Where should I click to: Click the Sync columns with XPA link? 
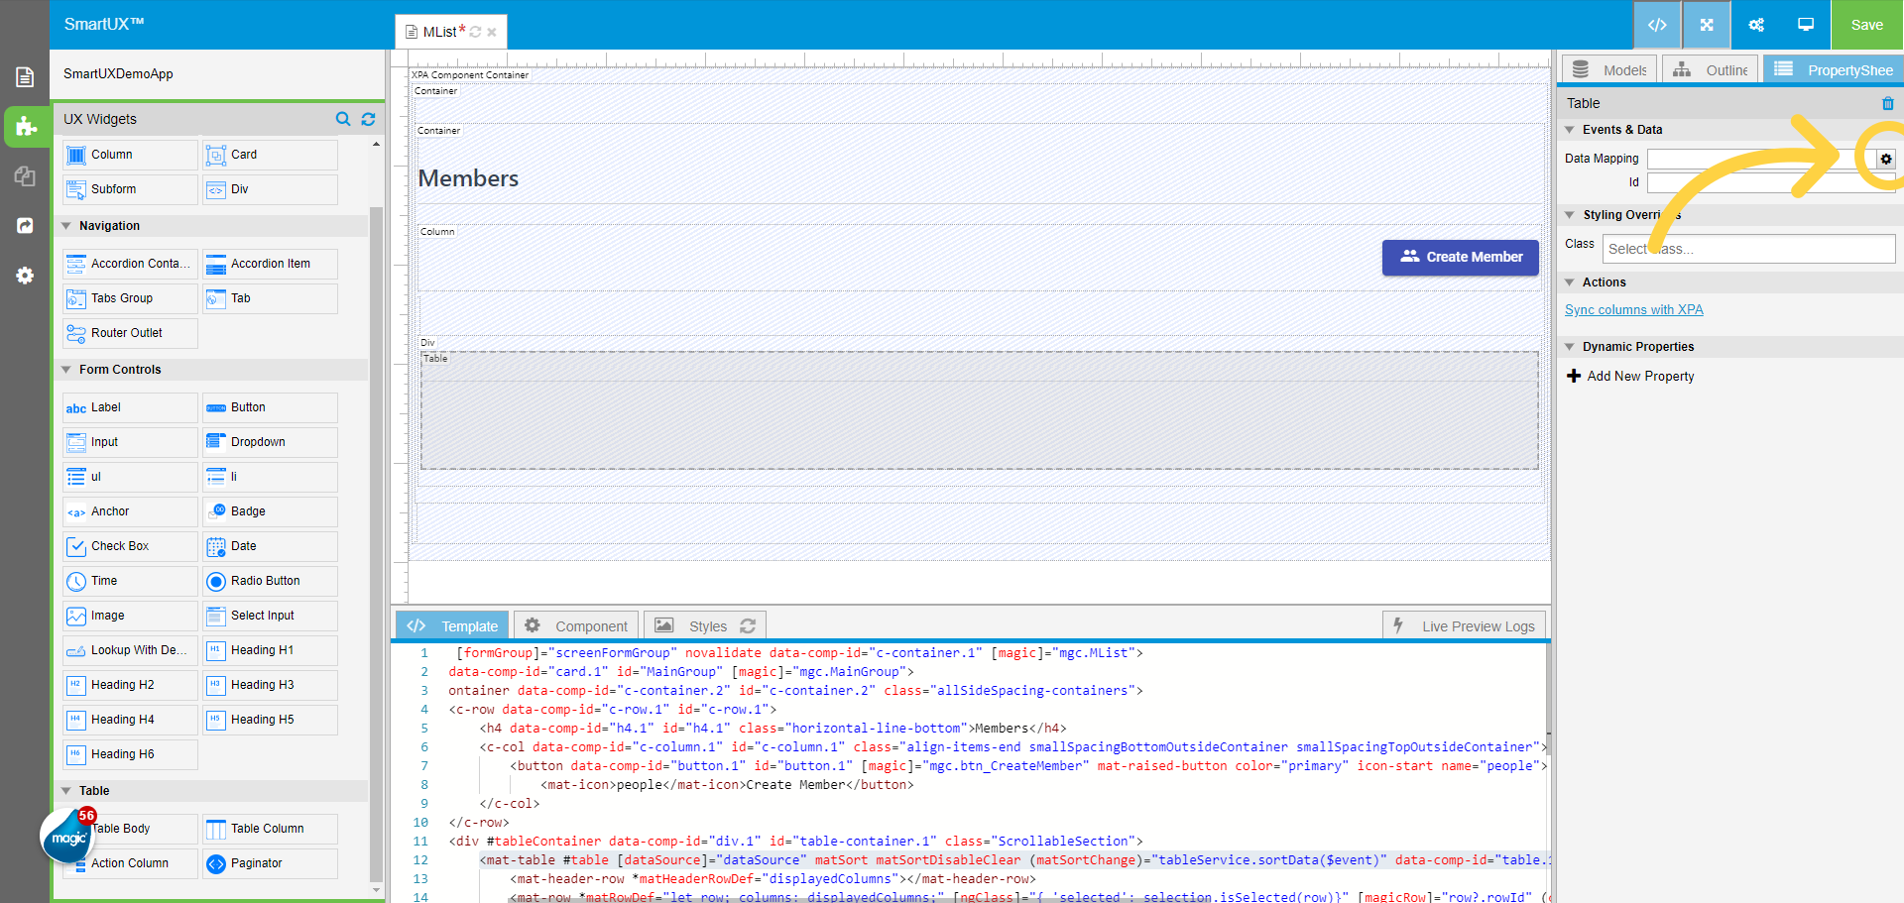pyautogui.click(x=1633, y=309)
